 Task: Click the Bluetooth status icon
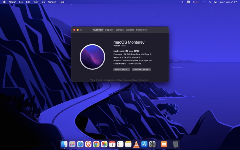click(182, 2)
